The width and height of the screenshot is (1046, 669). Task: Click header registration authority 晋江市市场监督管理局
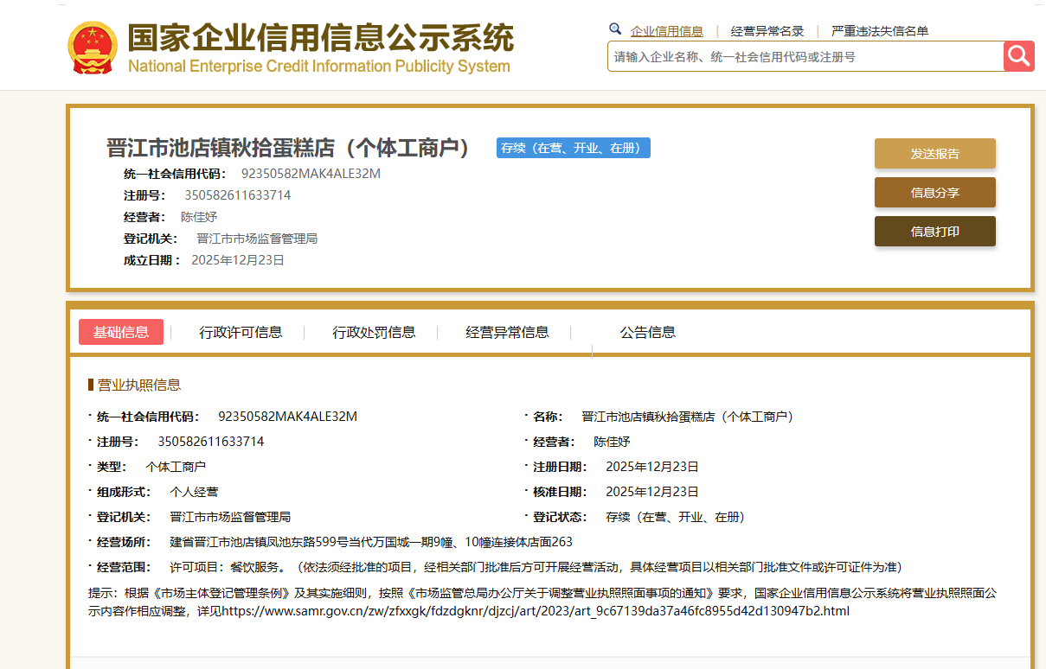point(257,239)
